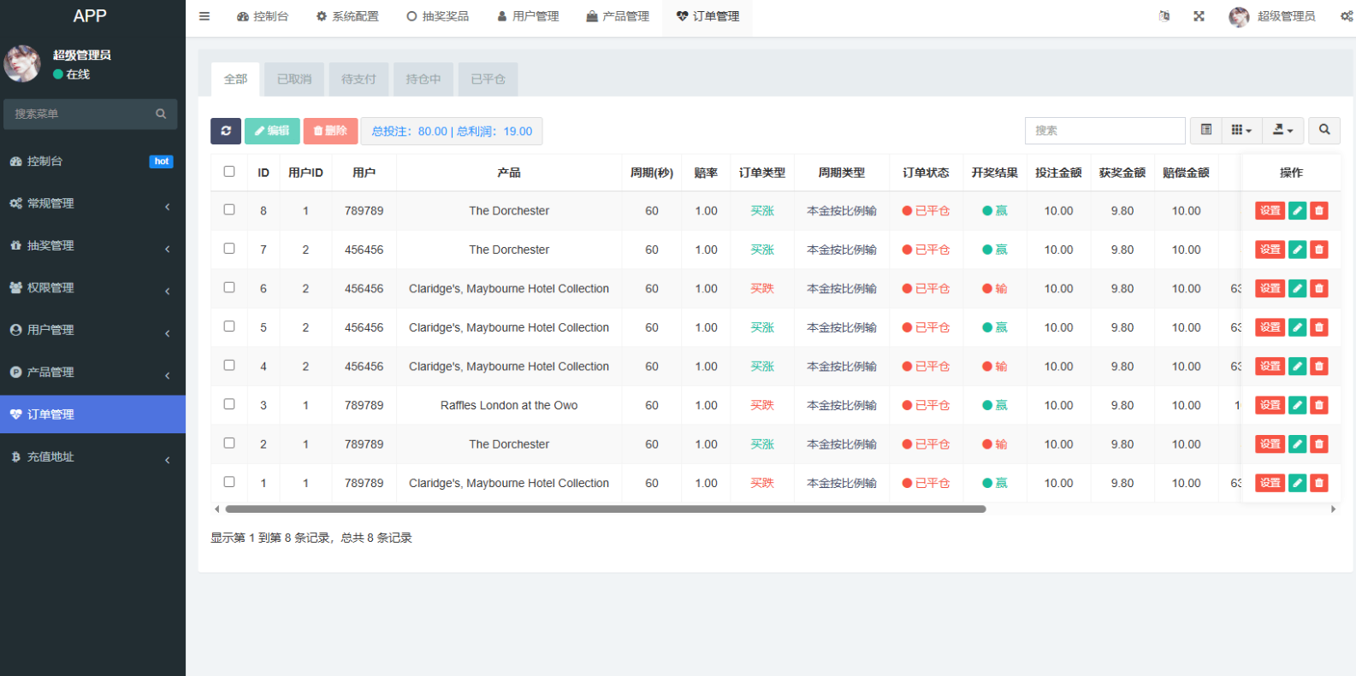Tick the checkbox for order ID 1
The width and height of the screenshot is (1356, 676).
pos(229,482)
